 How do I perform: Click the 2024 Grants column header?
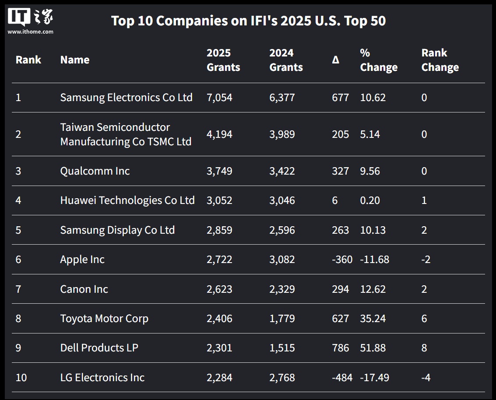286,60
